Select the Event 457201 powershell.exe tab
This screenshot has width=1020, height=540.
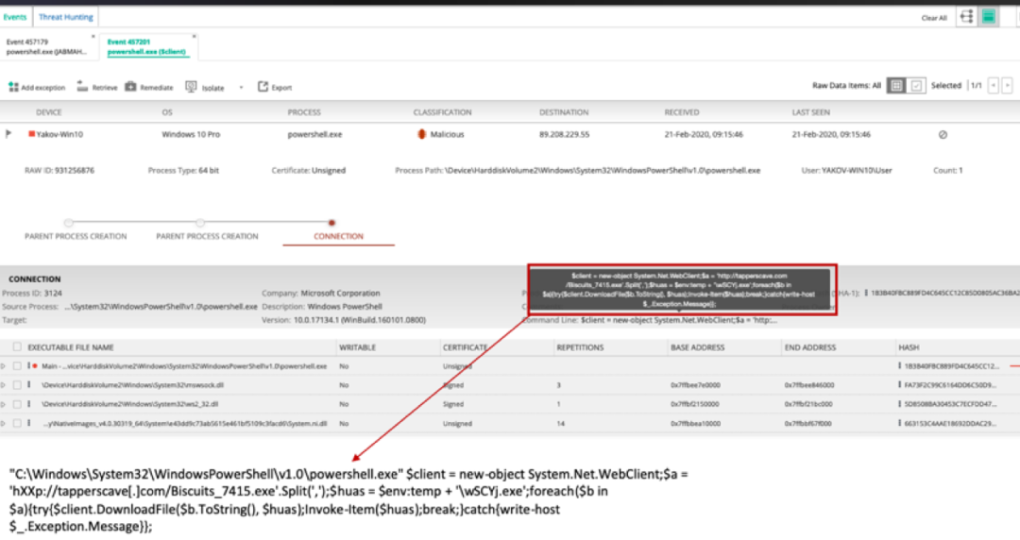pos(146,47)
